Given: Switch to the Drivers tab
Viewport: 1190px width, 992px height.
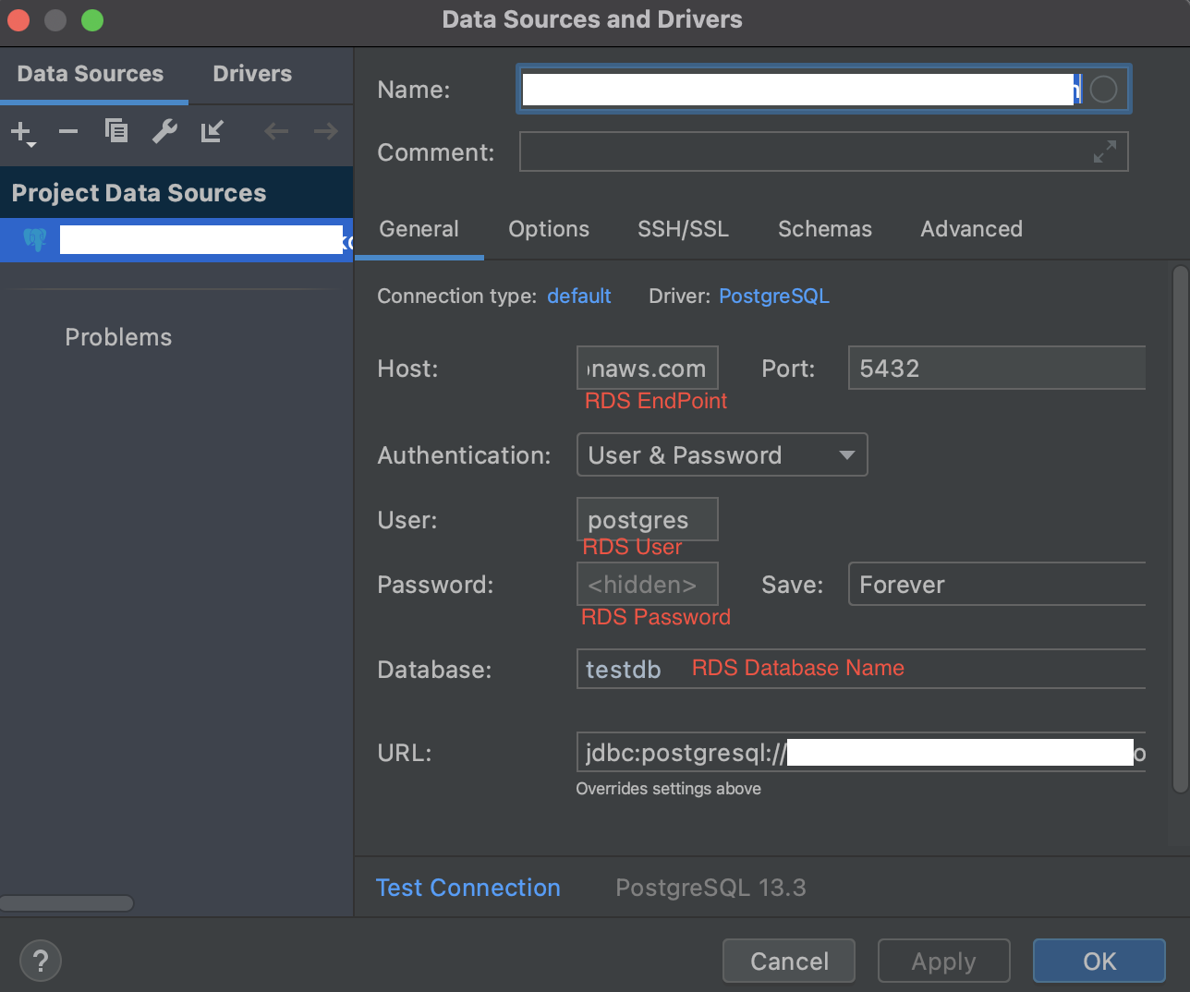Looking at the screenshot, I should pos(252,74).
